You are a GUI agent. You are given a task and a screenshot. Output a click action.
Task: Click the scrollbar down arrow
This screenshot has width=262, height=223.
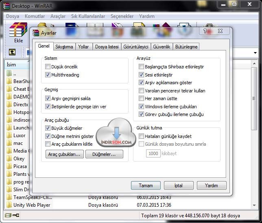254,205
